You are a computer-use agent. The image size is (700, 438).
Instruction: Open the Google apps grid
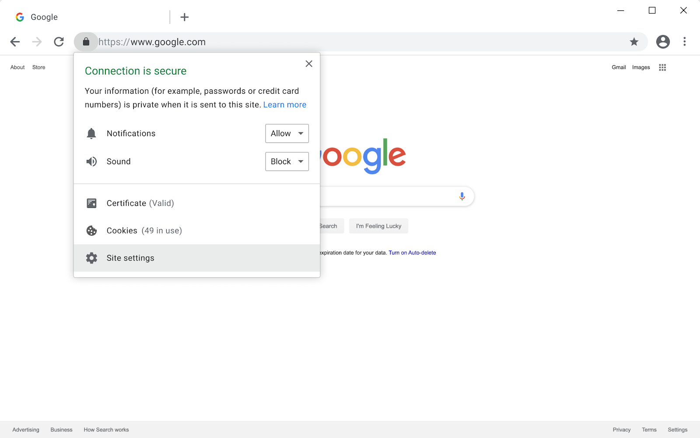[662, 67]
